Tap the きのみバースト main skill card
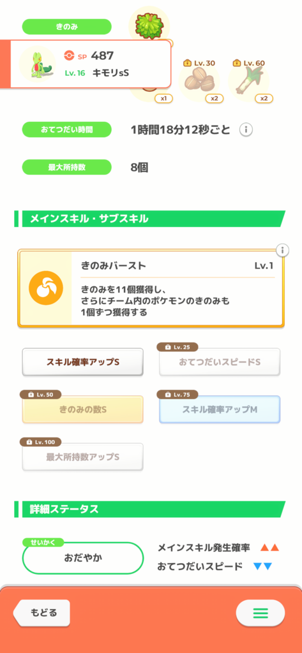 pos(151,289)
